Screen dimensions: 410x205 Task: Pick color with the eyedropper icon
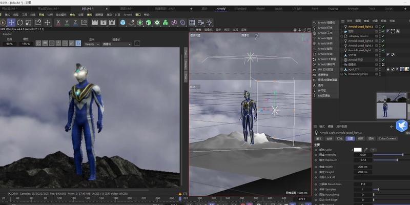coord(365,150)
